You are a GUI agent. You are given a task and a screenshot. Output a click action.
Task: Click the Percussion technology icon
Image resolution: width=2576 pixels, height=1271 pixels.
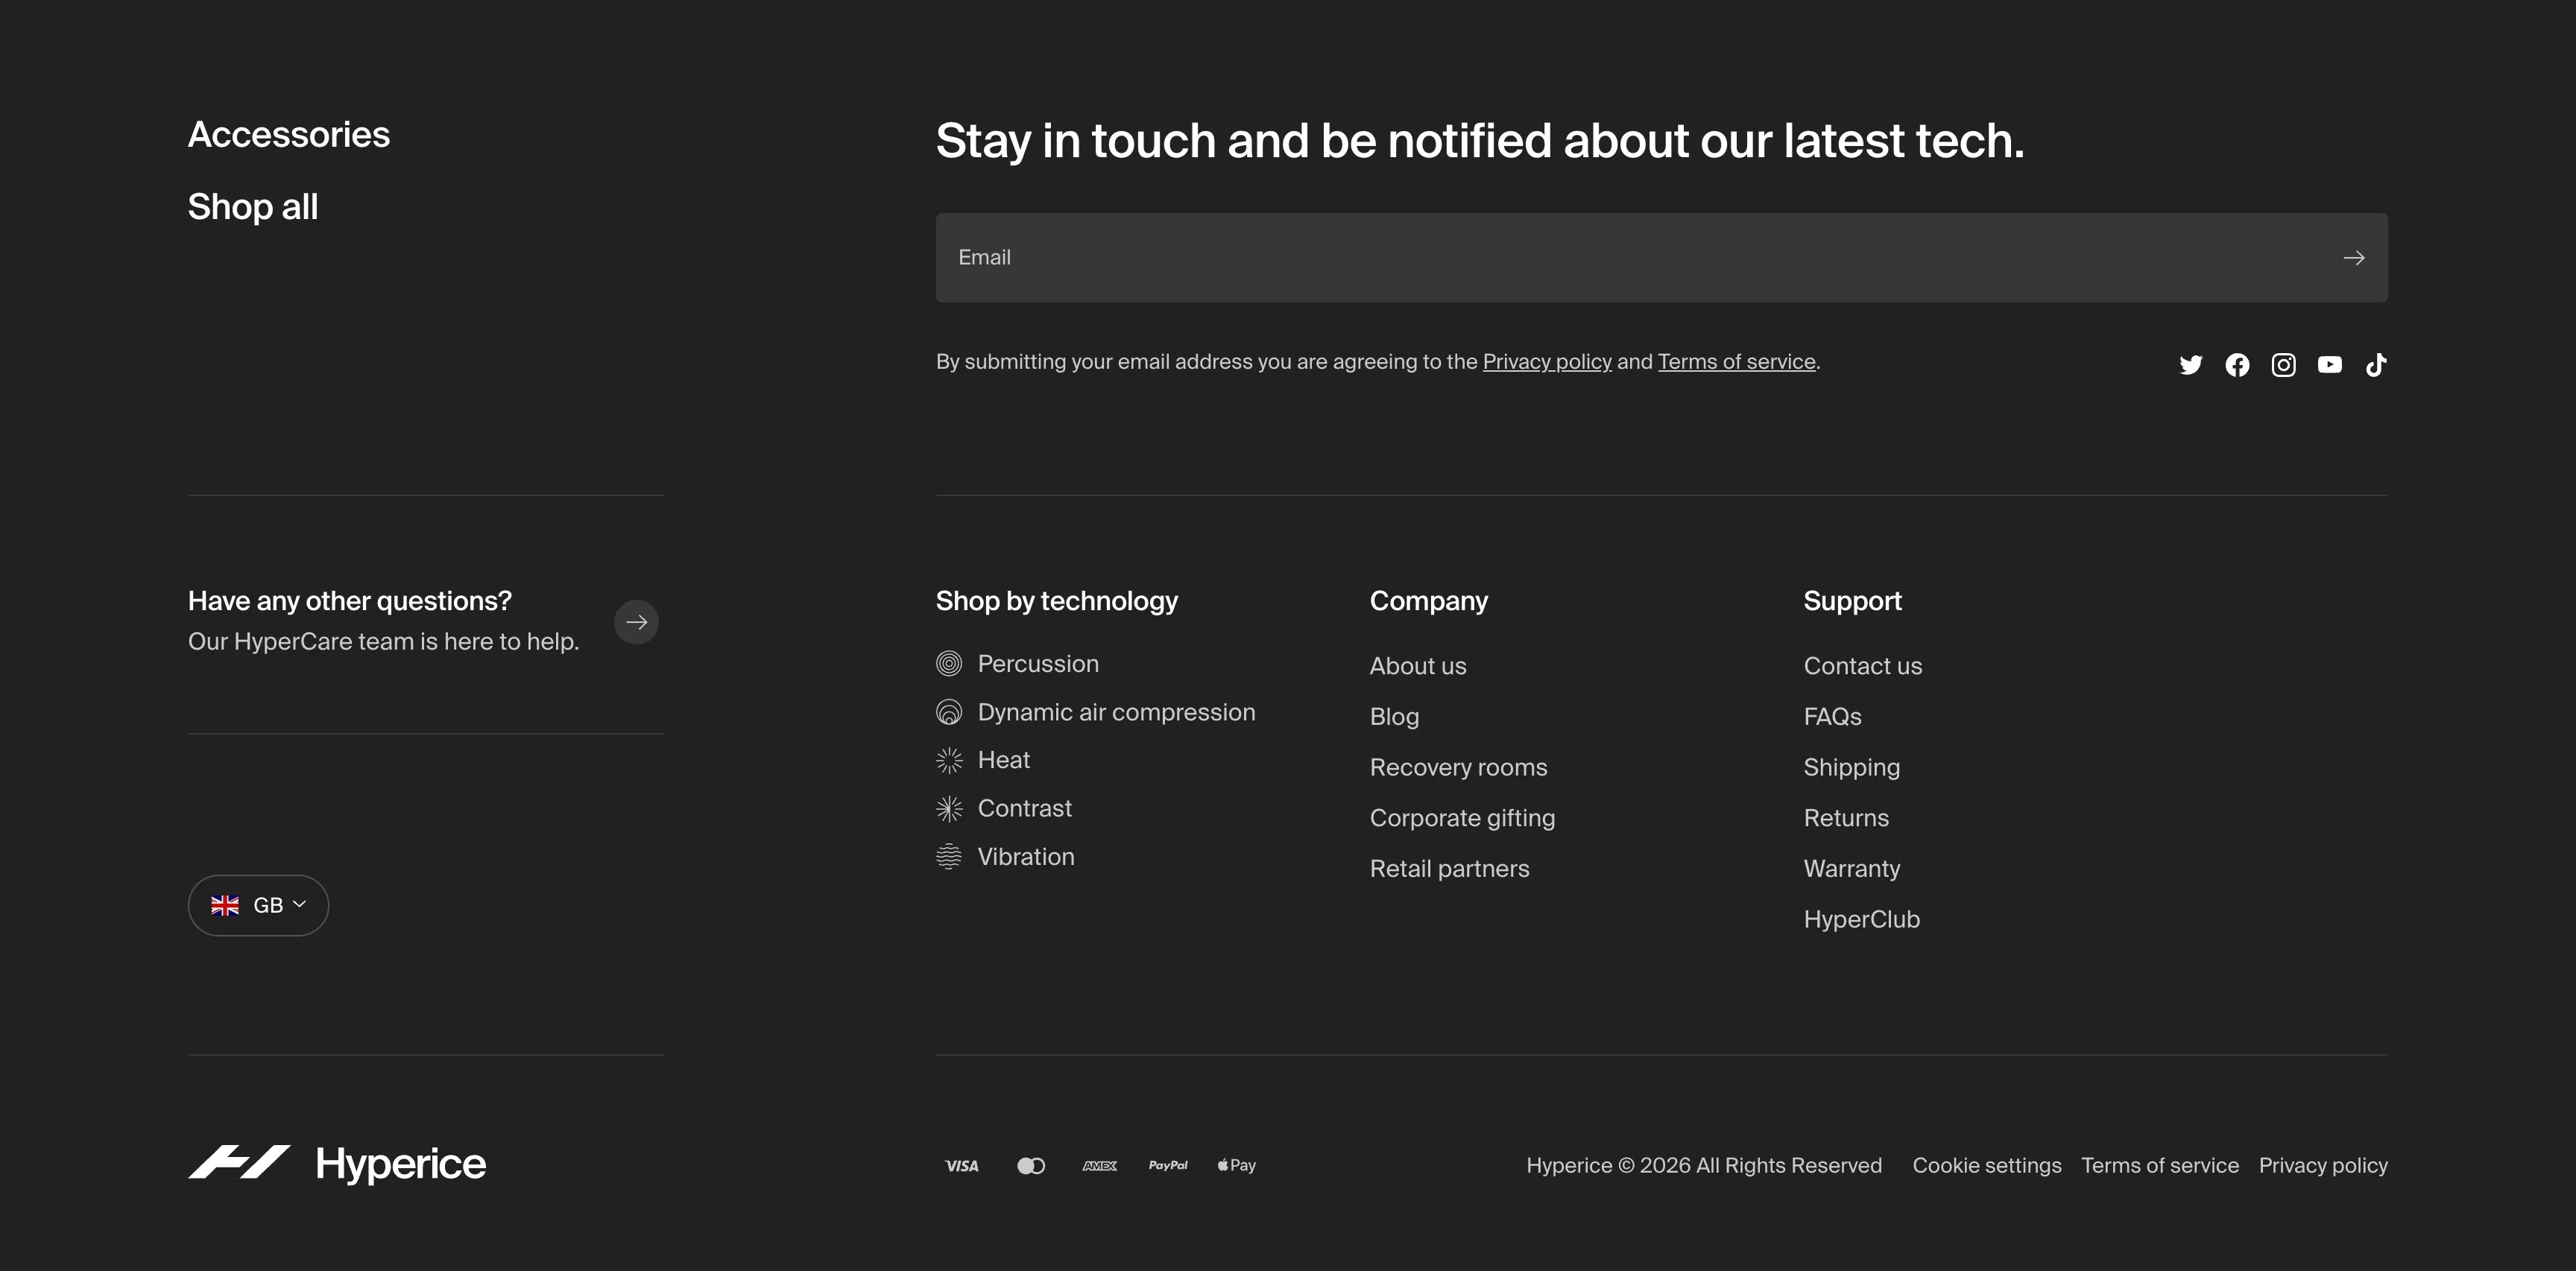coord(949,664)
